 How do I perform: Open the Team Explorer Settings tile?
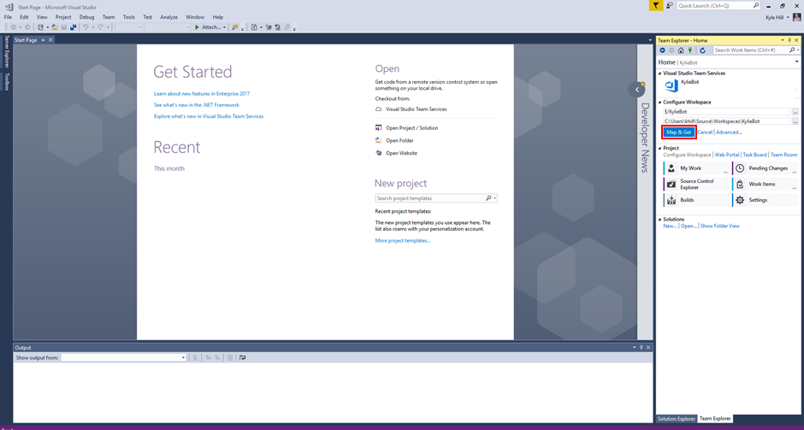coord(765,200)
